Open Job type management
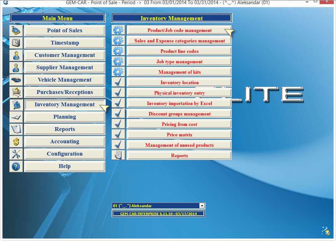Viewport: 336px width, 241px height. (x=179, y=62)
